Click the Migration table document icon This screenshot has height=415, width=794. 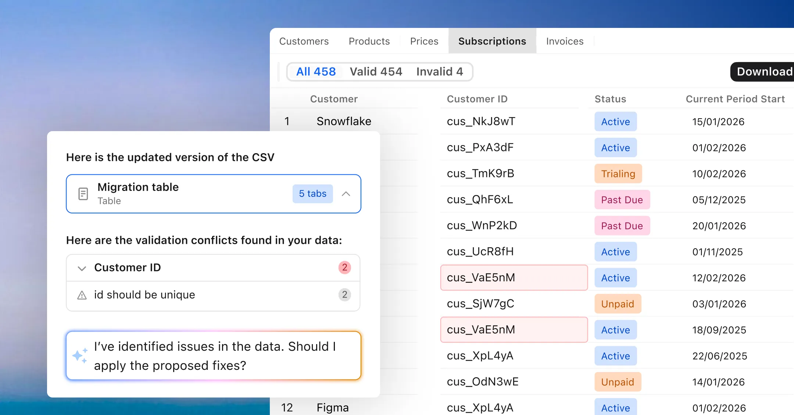(x=83, y=194)
